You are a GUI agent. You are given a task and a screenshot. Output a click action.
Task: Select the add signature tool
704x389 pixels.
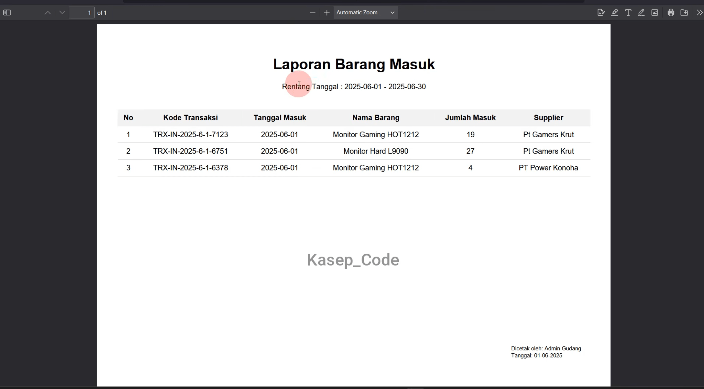pyautogui.click(x=601, y=13)
